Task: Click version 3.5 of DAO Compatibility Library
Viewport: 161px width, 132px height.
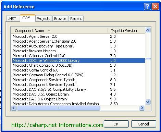Action: [113, 89]
